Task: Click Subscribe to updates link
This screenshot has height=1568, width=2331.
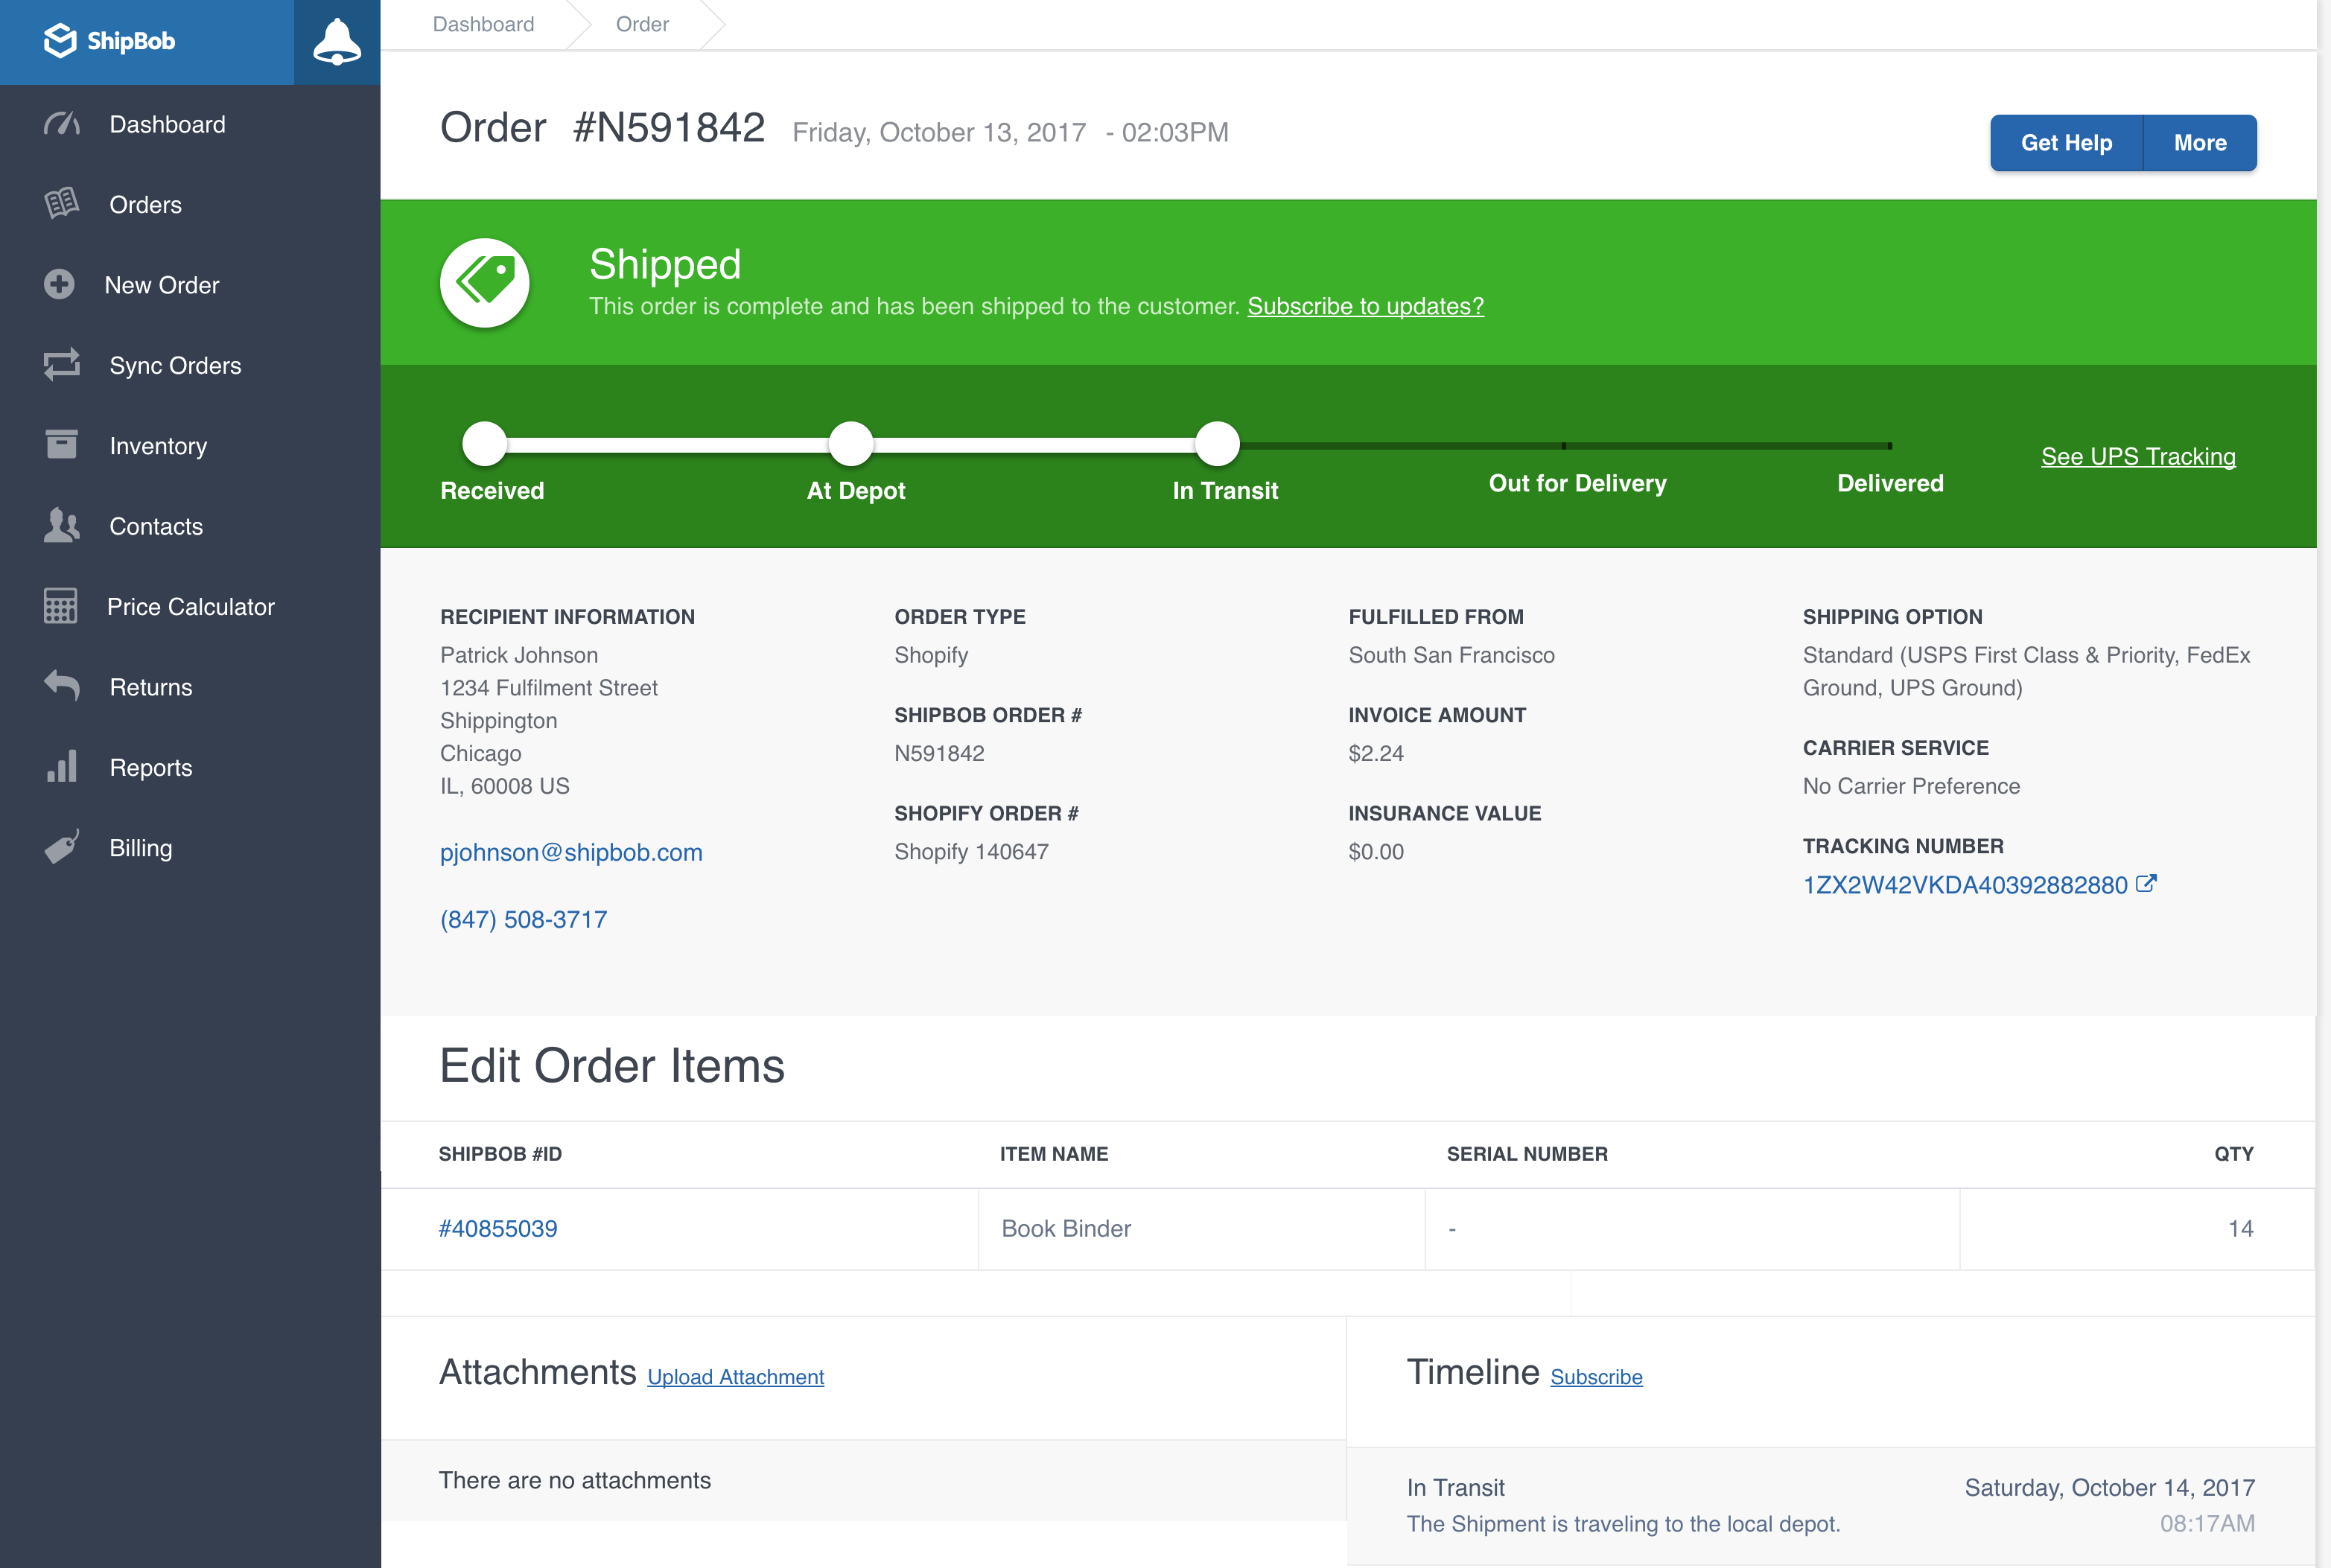Action: click(1365, 306)
